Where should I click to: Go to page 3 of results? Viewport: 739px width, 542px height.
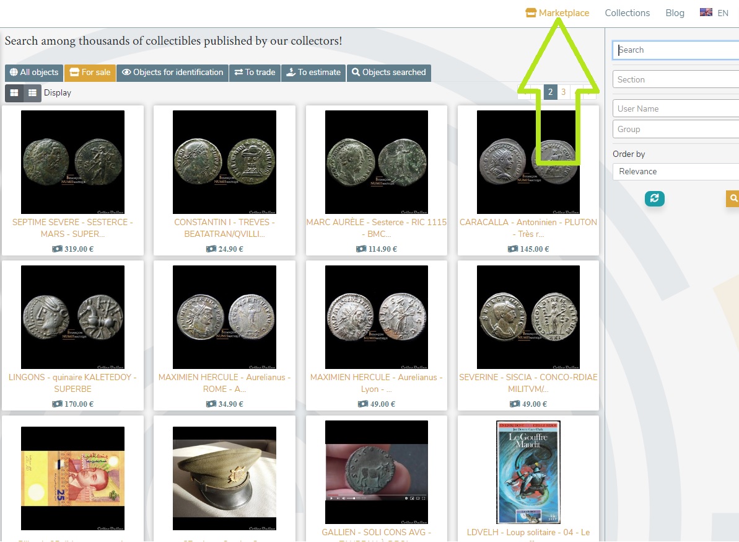click(x=563, y=92)
